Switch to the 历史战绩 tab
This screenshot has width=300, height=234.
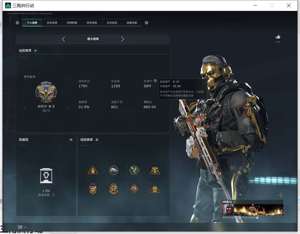tap(52, 23)
